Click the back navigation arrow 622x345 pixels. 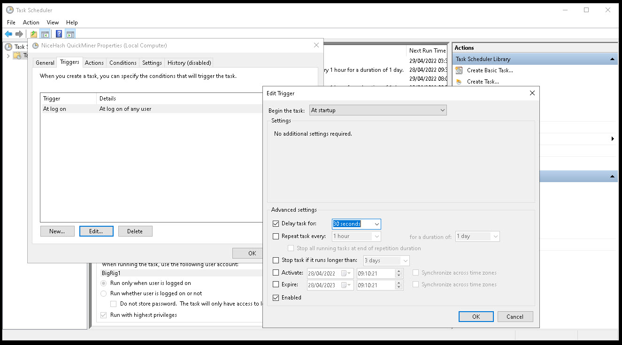8,33
